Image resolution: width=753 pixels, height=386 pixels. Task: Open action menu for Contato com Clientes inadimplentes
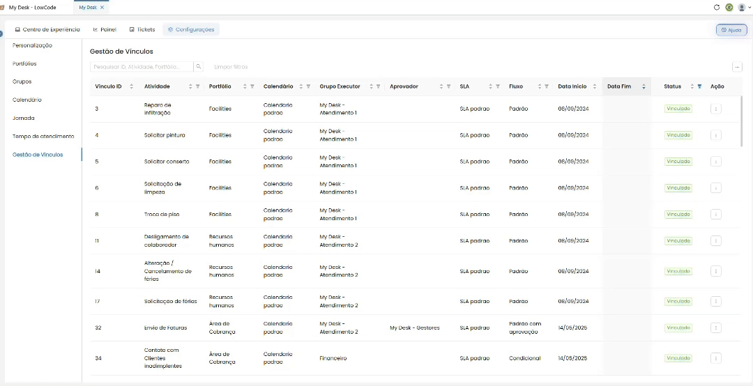(x=715, y=358)
